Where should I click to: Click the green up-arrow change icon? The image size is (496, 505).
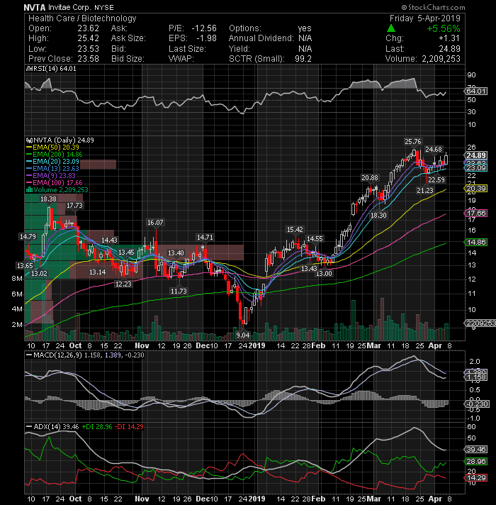(391, 28)
